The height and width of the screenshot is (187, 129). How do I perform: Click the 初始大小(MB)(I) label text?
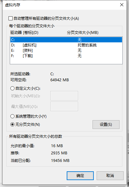point(26,96)
